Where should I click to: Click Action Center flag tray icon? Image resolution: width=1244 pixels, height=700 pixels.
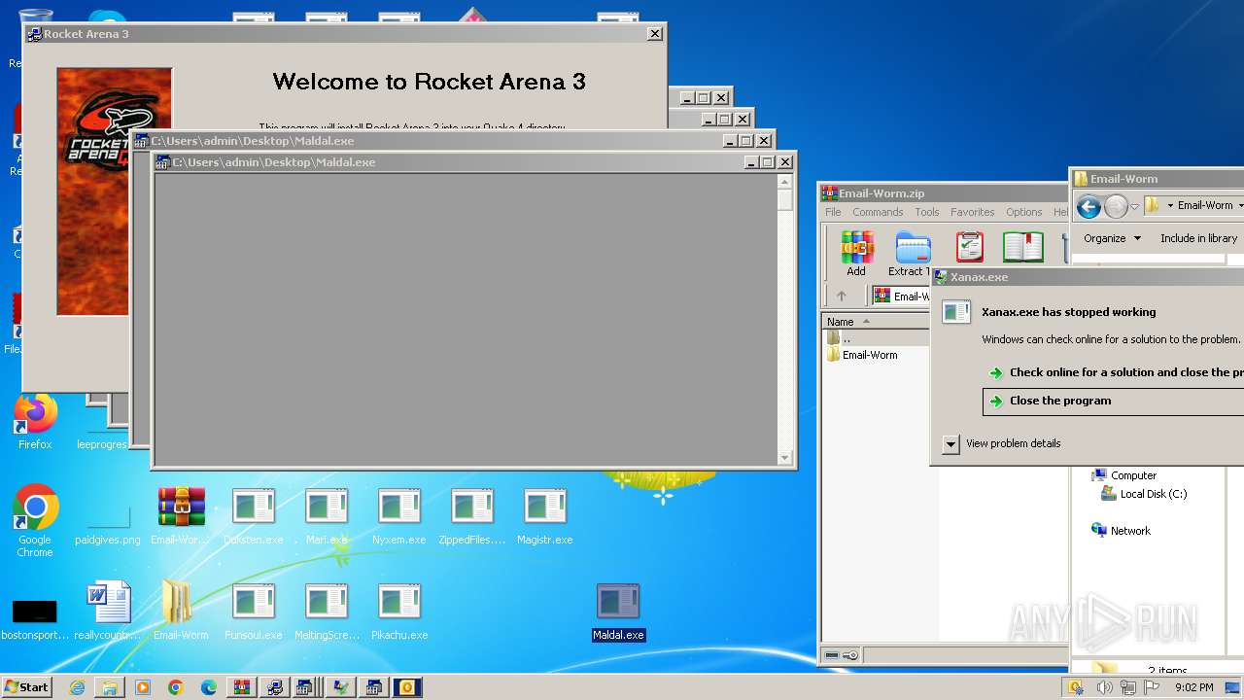coord(1154,687)
